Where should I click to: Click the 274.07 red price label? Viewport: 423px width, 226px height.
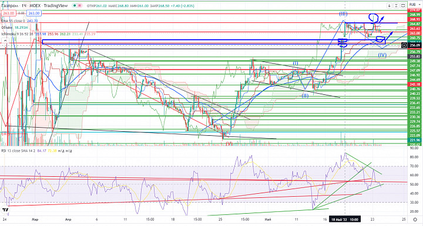tap(415, 10)
